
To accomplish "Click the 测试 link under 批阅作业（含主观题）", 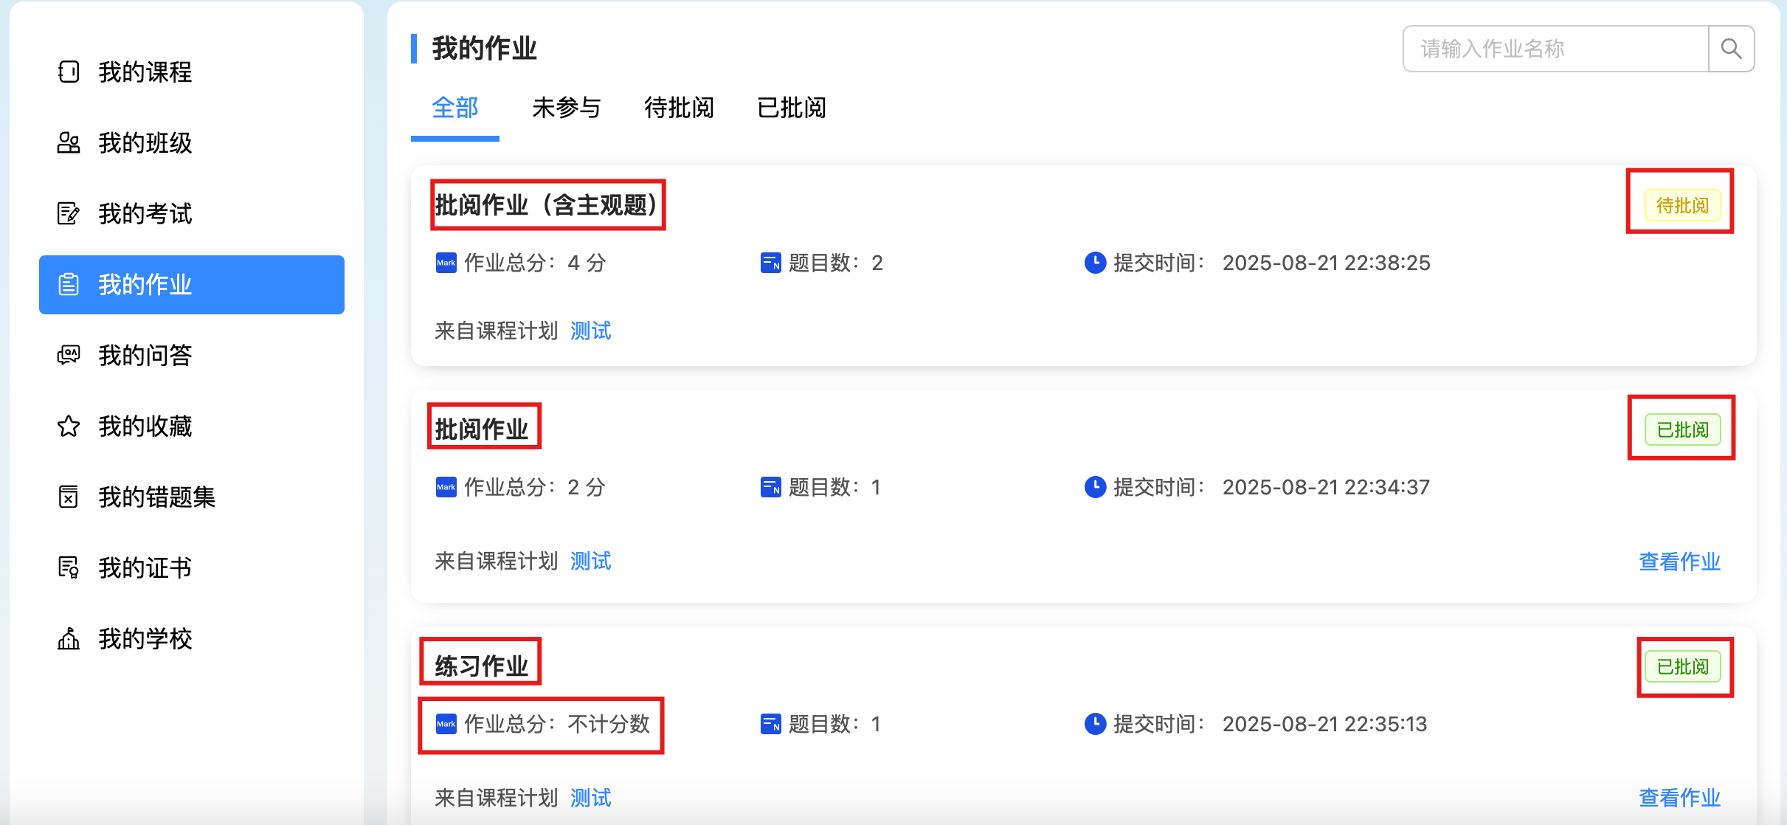I will 590,331.
